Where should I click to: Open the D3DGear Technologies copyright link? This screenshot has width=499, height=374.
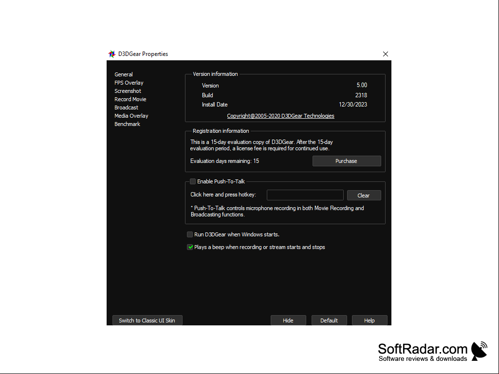pos(280,116)
